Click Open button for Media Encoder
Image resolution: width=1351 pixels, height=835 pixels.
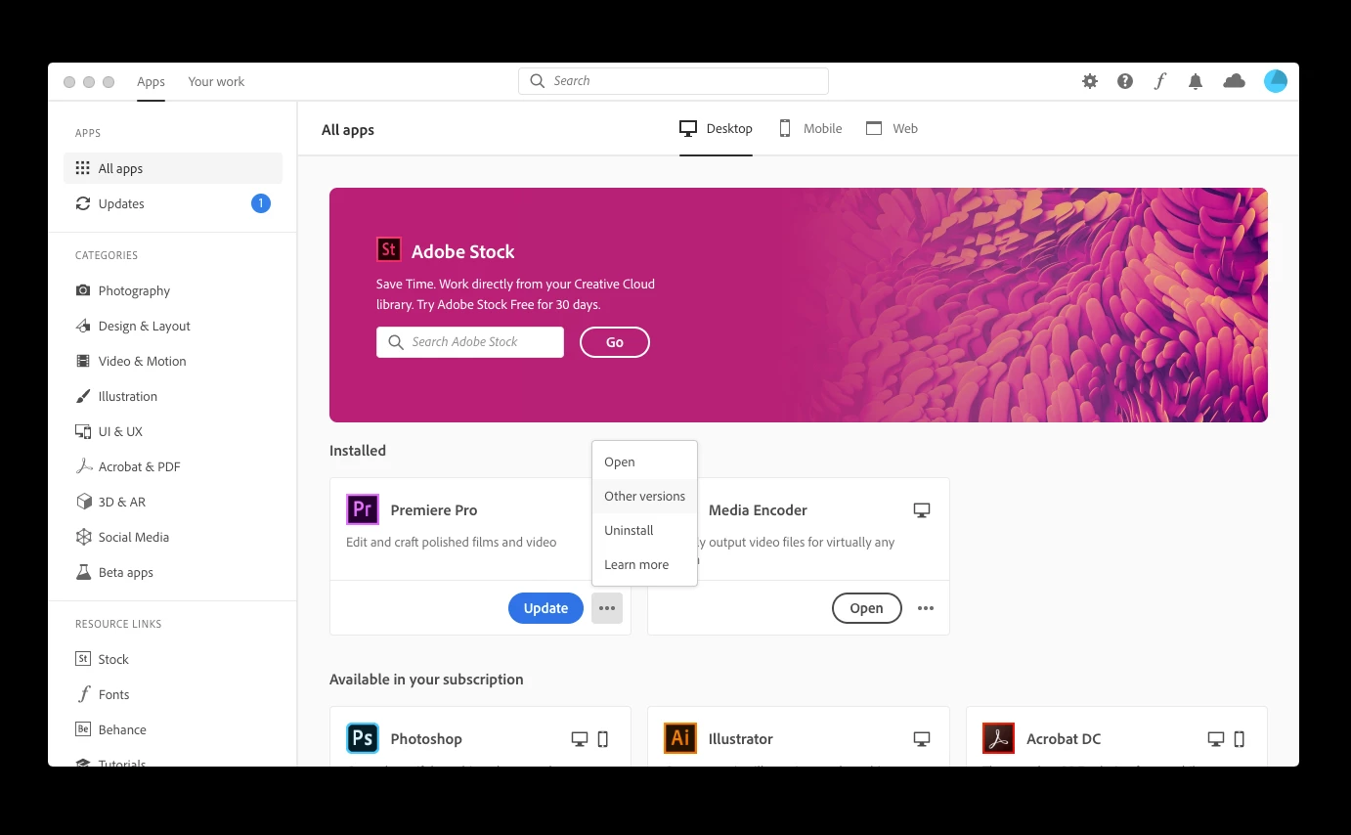coord(866,608)
